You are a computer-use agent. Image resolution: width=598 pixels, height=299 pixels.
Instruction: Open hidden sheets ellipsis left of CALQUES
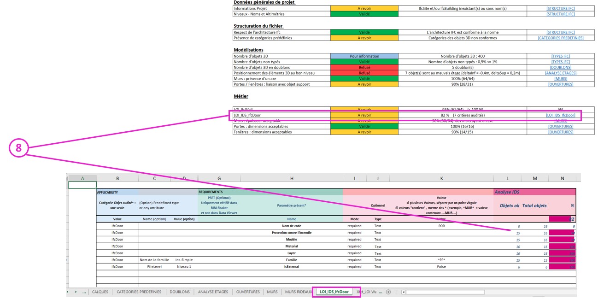tap(84, 292)
